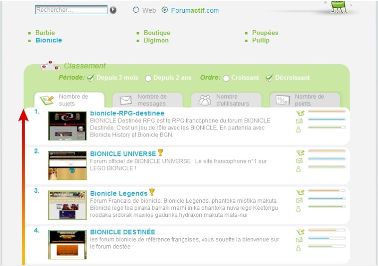Open the Barbie category link

(x=45, y=33)
